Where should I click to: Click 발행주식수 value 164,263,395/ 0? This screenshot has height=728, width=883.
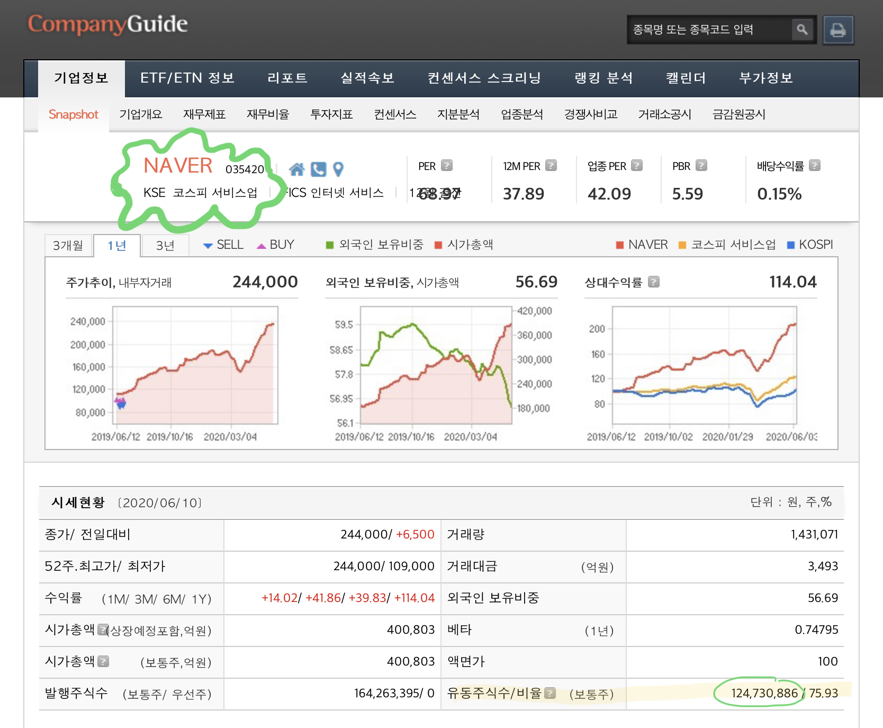394,694
